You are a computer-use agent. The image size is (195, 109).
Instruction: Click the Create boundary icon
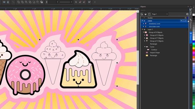(42, 2)
